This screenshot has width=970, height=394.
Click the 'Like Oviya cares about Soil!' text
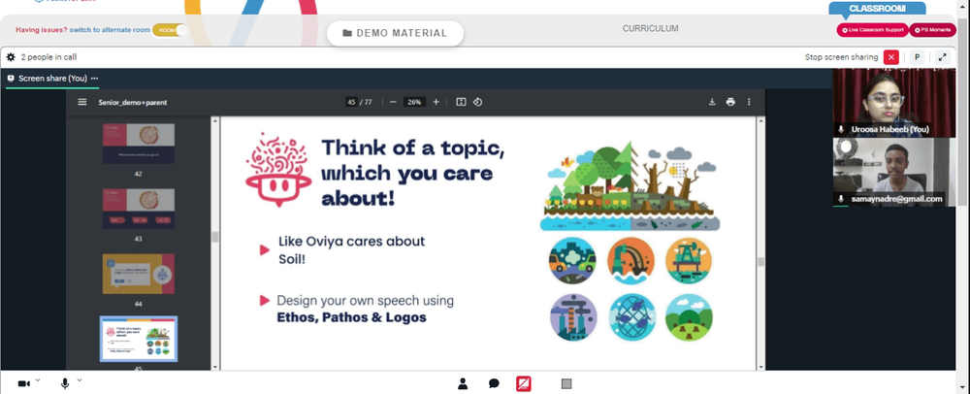pos(351,249)
